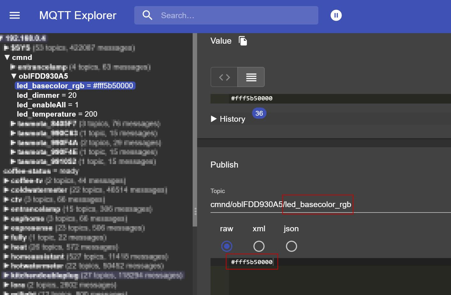The height and width of the screenshot is (295, 451).
Task: Collapse the oblFDD930A5 topic node
Action: 14,76
